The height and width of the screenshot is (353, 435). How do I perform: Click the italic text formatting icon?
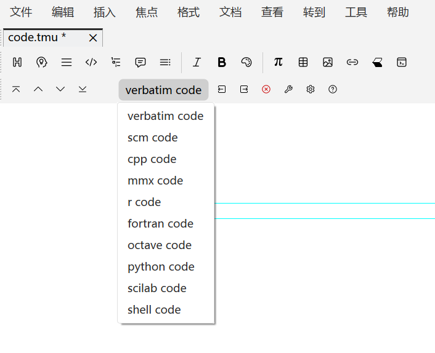point(197,62)
